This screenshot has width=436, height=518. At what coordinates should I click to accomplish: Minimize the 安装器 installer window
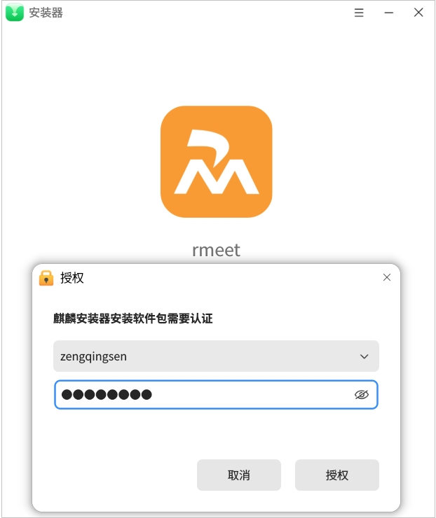tap(389, 13)
